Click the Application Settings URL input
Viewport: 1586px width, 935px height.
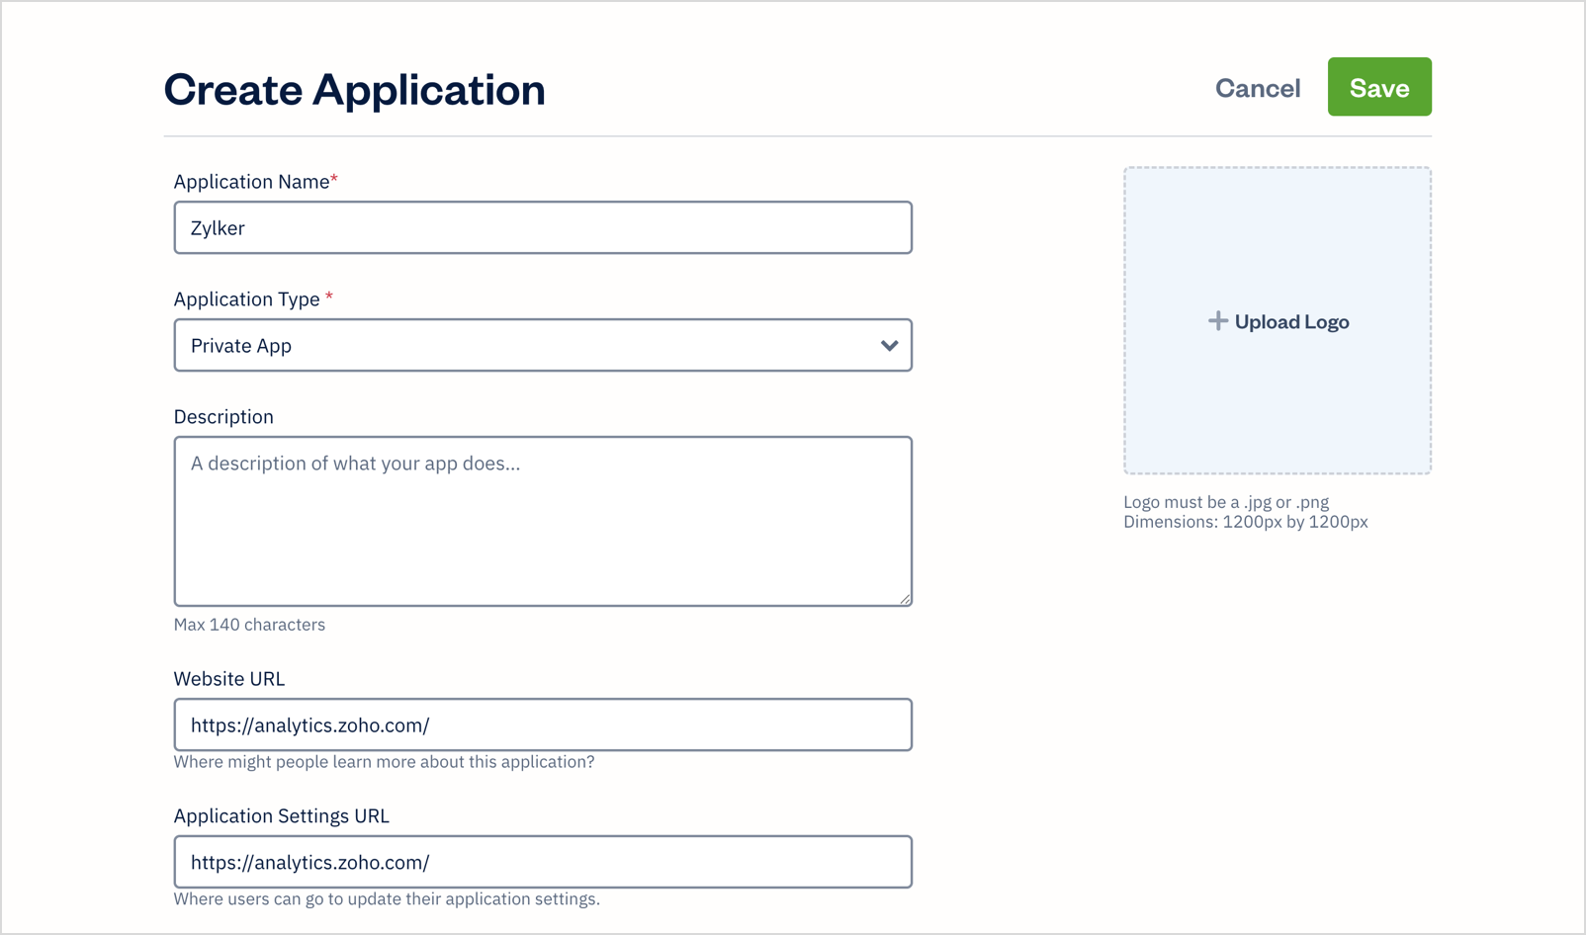(542, 863)
